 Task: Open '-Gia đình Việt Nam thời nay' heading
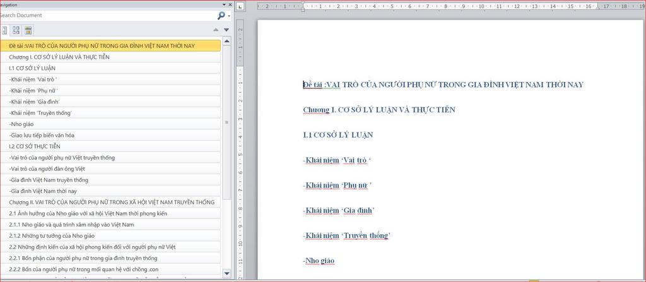(110, 191)
